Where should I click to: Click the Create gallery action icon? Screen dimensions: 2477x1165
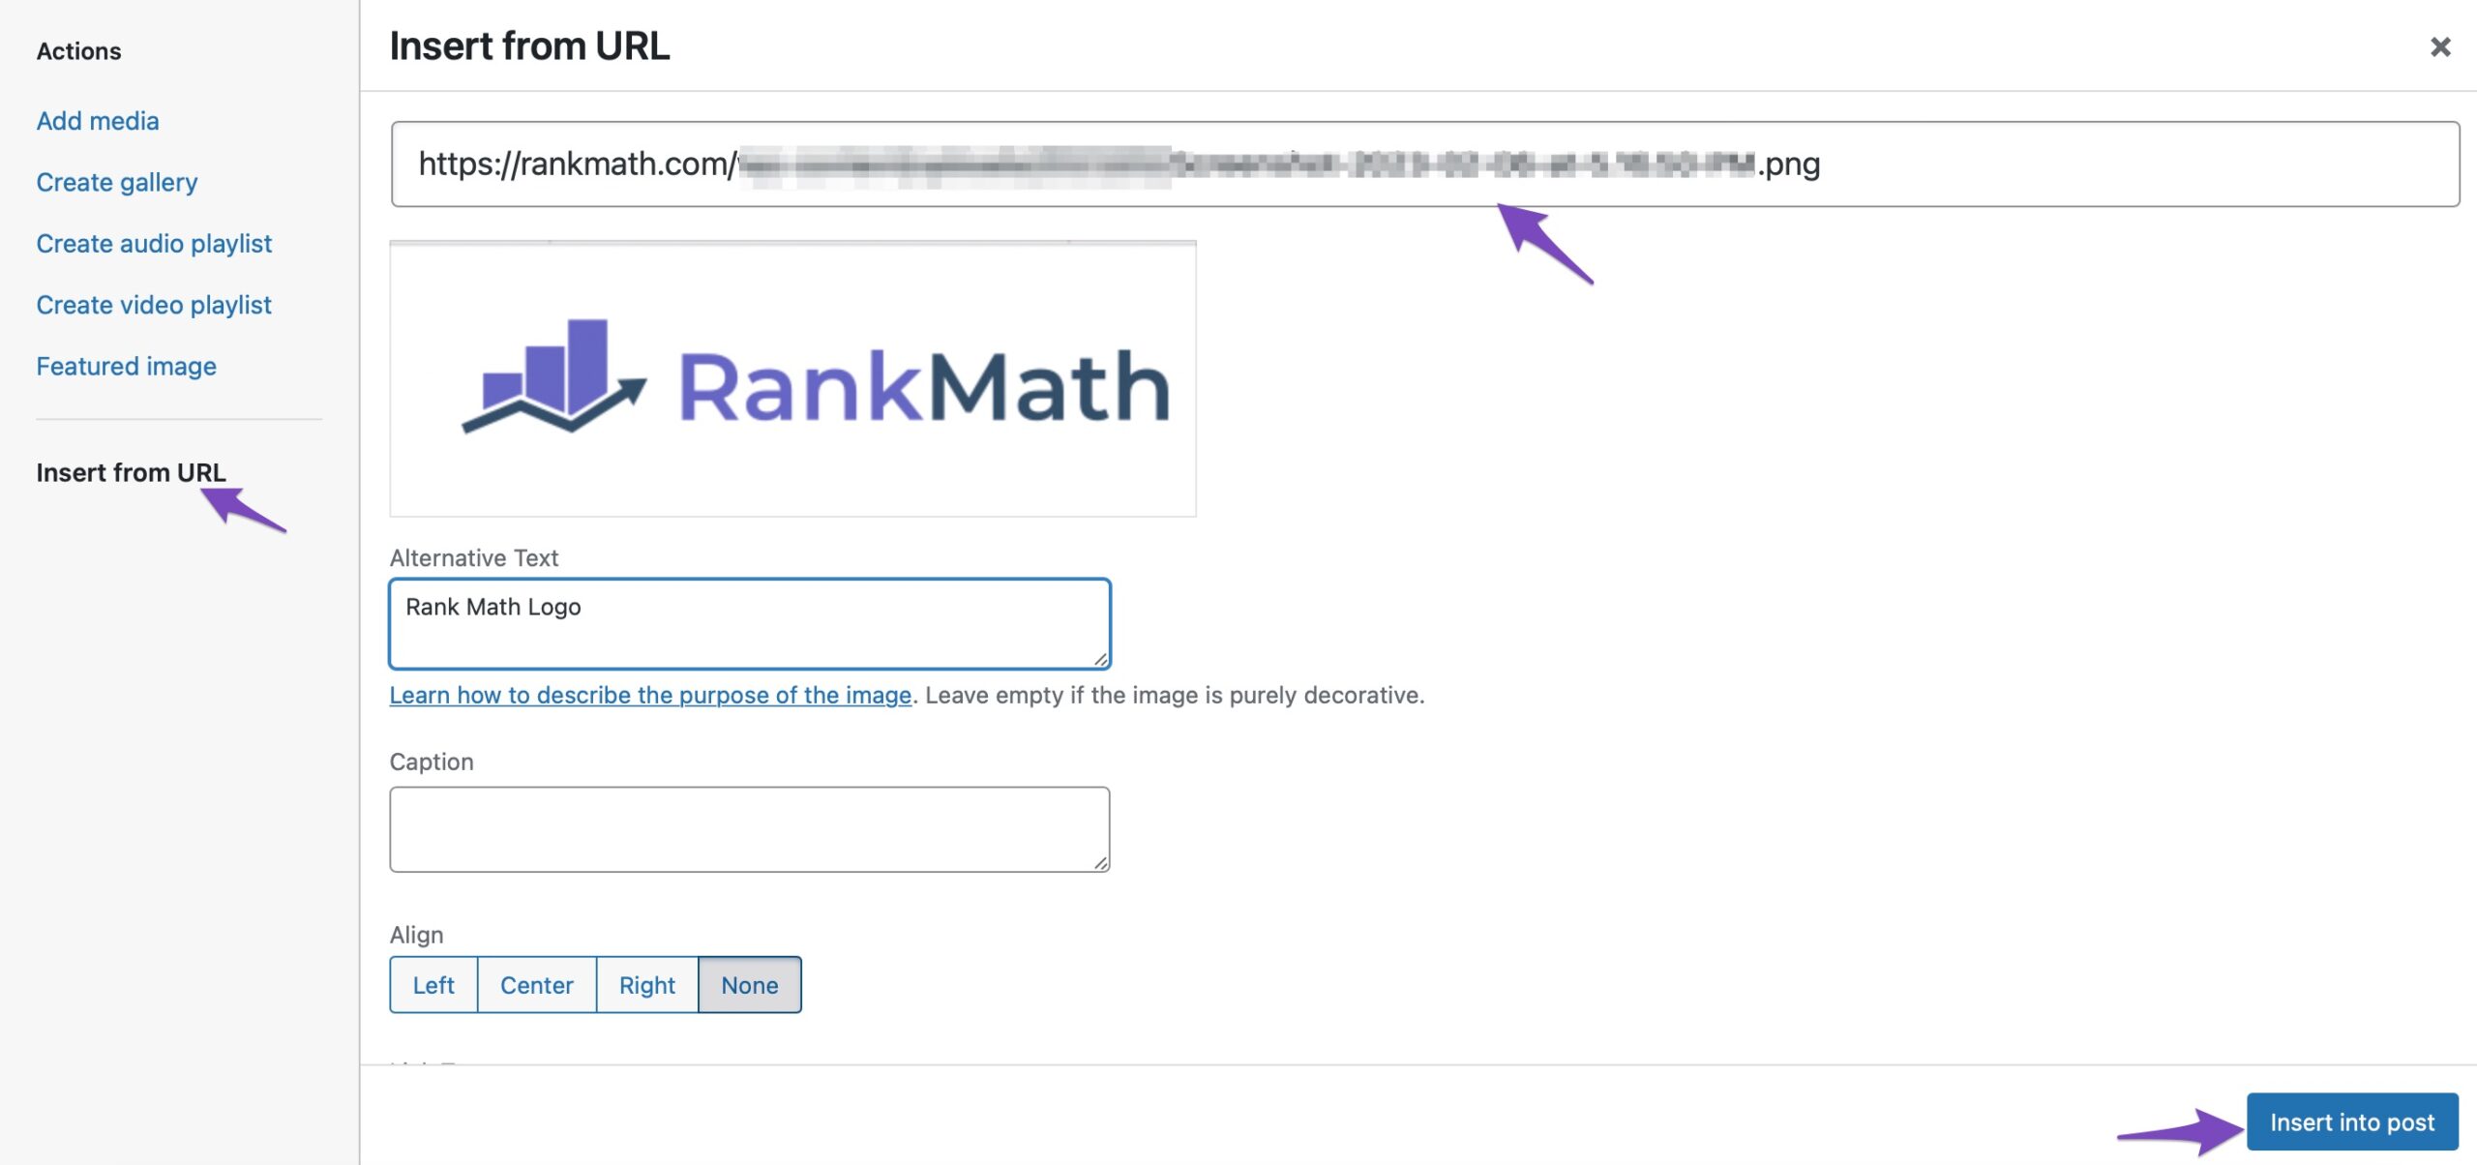[x=117, y=182]
